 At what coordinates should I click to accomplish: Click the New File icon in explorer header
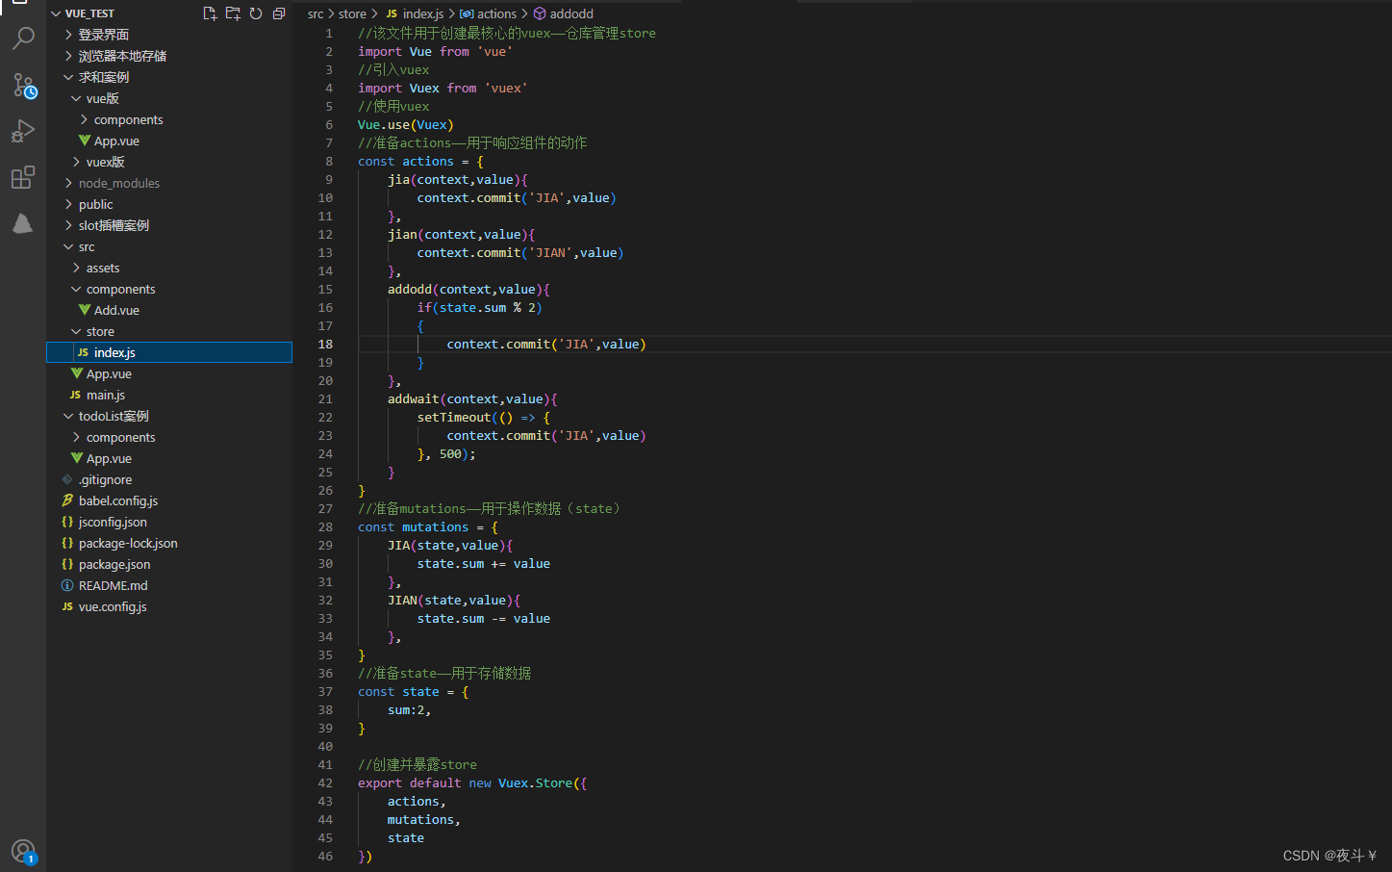tap(210, 13)
